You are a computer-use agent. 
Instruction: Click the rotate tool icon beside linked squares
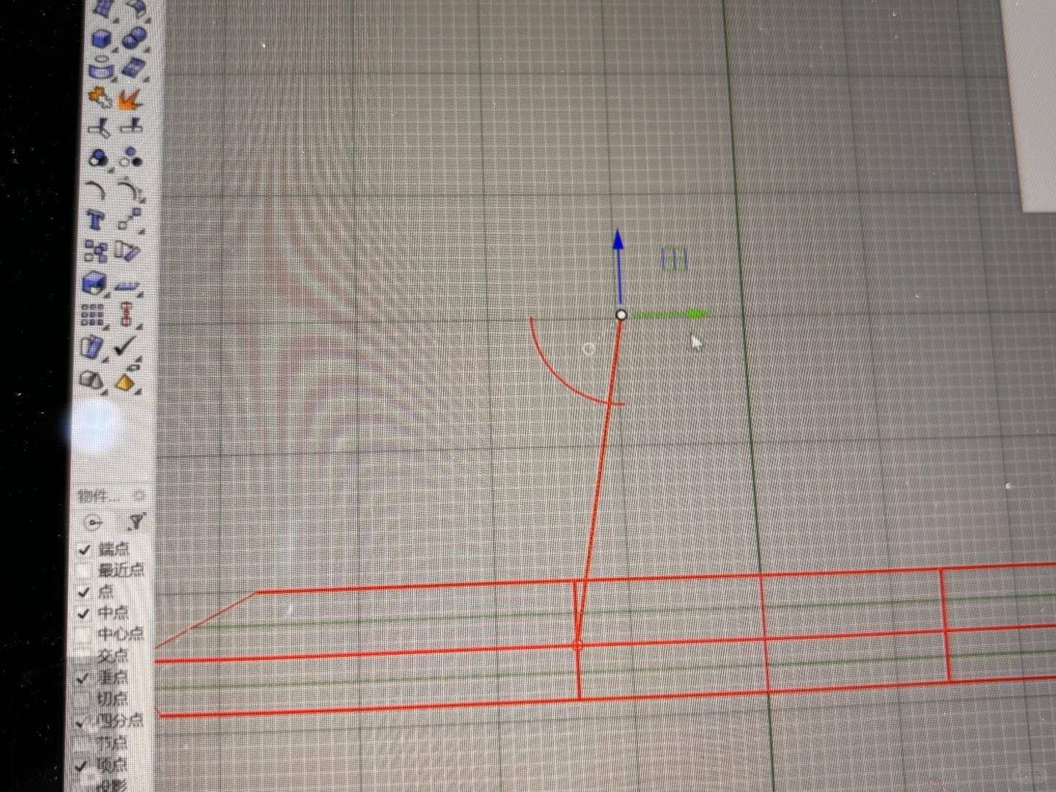(x=128, y=252)
